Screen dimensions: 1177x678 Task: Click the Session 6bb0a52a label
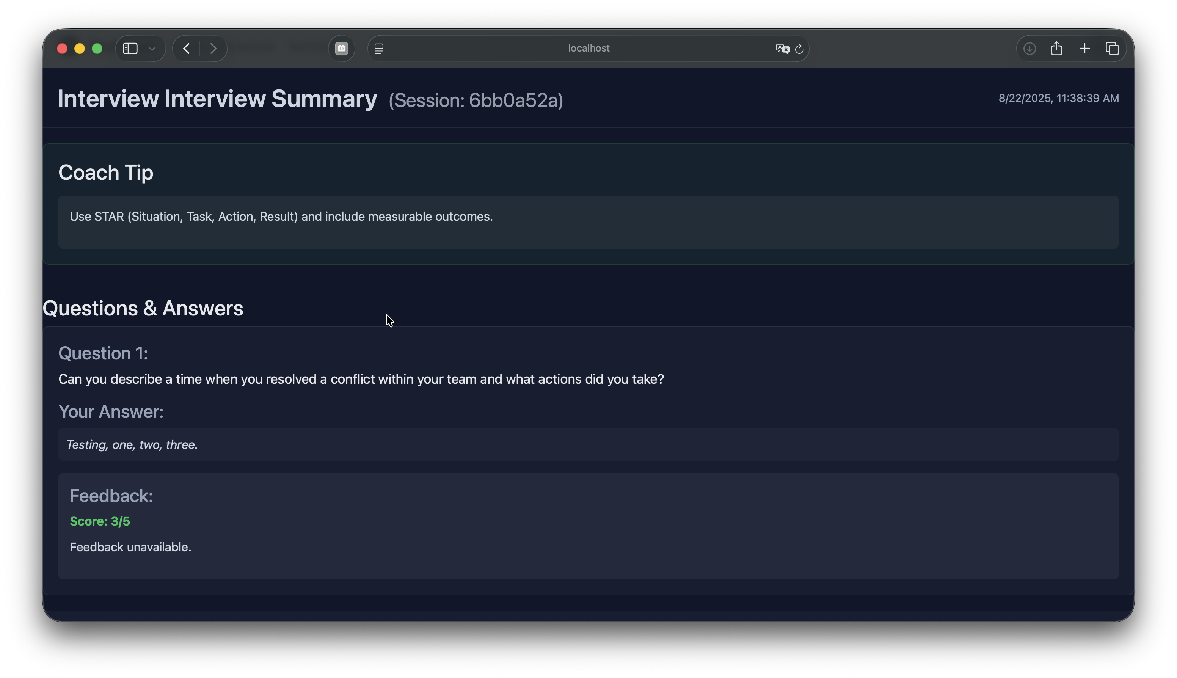[476, 100]
